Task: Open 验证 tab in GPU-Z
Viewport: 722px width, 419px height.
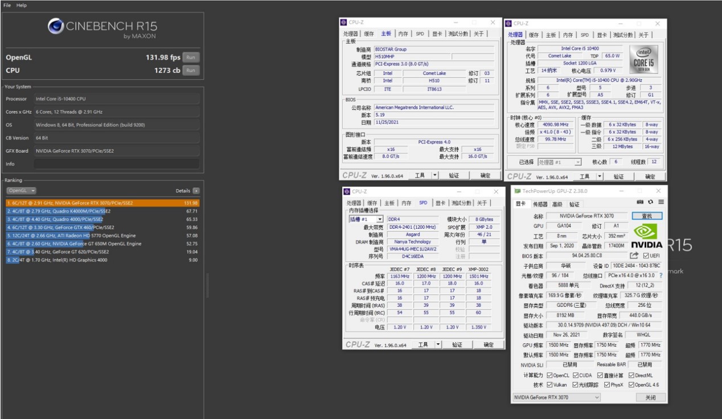Action: pyautogui.click(x=574, y=204)
